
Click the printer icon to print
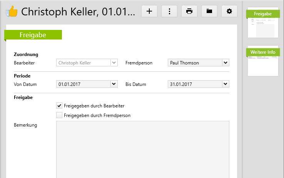coord(189,11)
